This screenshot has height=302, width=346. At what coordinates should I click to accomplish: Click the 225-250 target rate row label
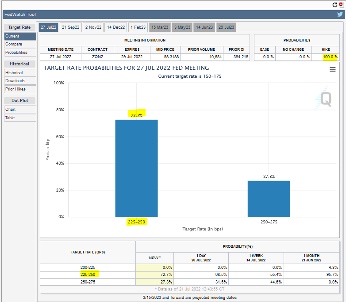88,275
